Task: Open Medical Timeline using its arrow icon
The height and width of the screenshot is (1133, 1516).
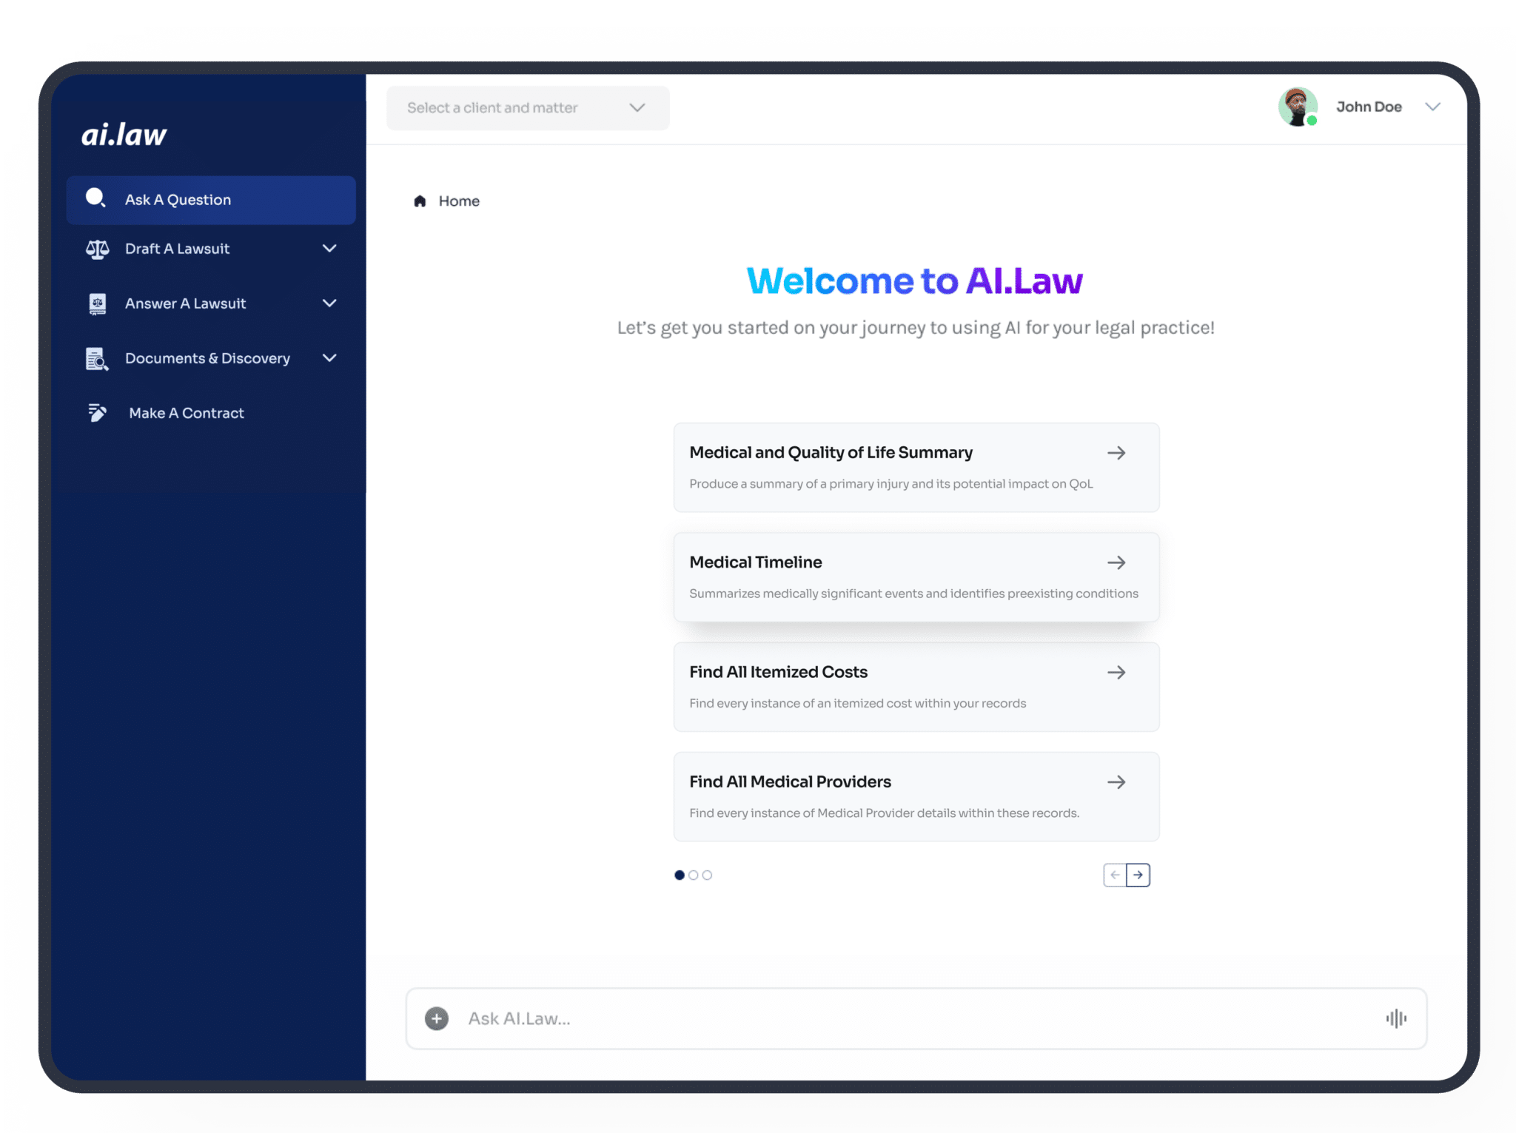Action: click(1116, 562)
